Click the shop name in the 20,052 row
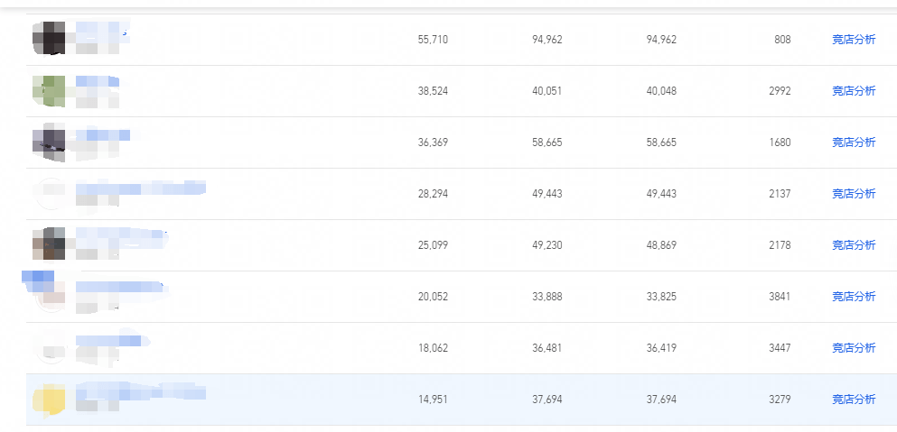 tap(119, 289)
